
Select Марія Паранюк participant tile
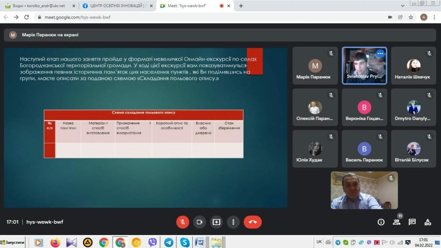pos(315,65)
